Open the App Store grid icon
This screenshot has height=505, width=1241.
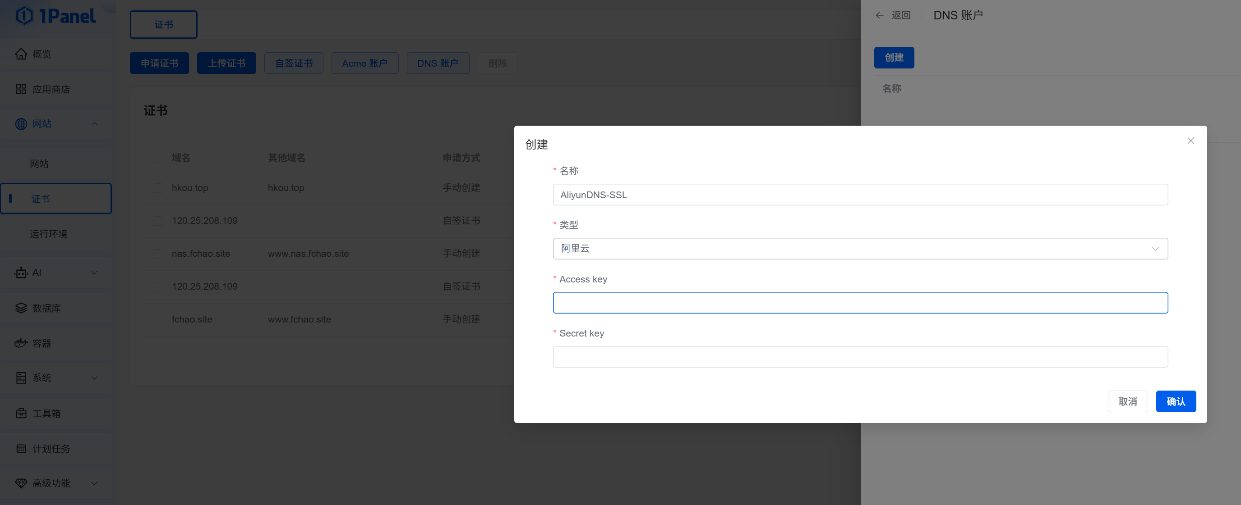click(21, 89)
